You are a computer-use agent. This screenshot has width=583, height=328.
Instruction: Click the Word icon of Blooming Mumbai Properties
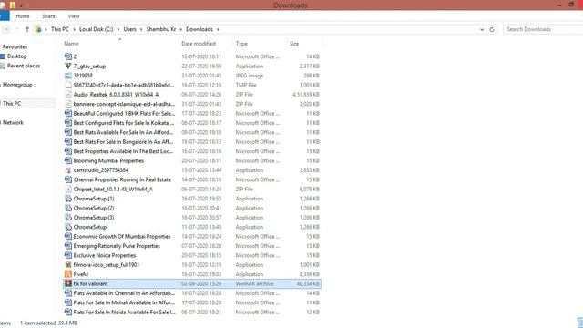[x=68, y=160]
